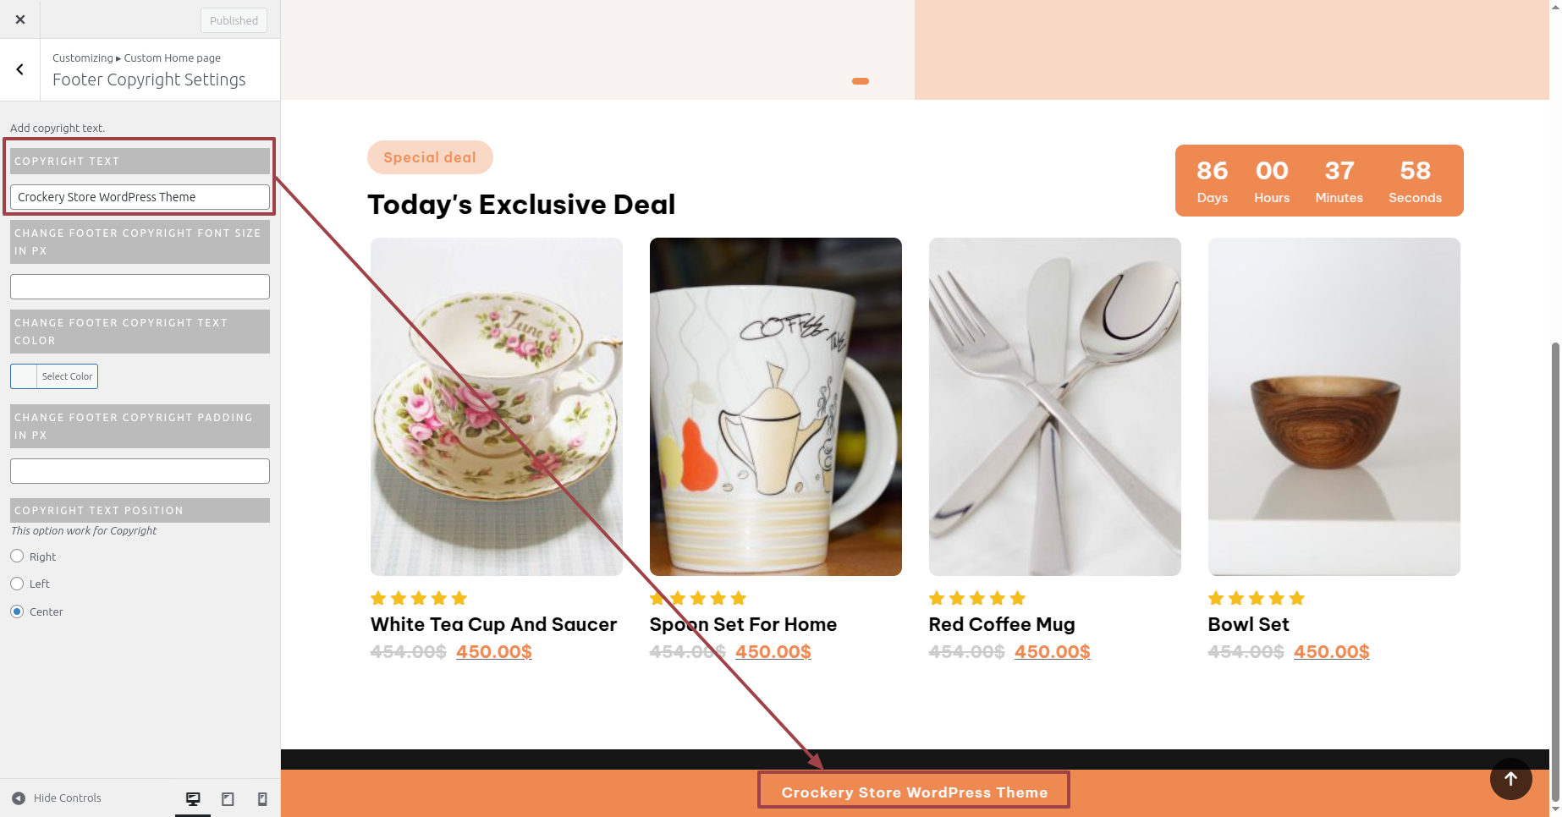Focus the footer copyright padding field
1562x817 pixels.
coord(140,471)
